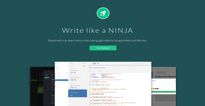The width and height of the screenshot is (205, 106).
Task: Click the Last updated timestamp text
Action: 139,63
